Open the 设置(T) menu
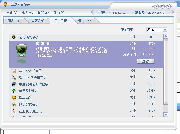The width and height of the screenshot is (180, 134). click(x=43, y=13)
